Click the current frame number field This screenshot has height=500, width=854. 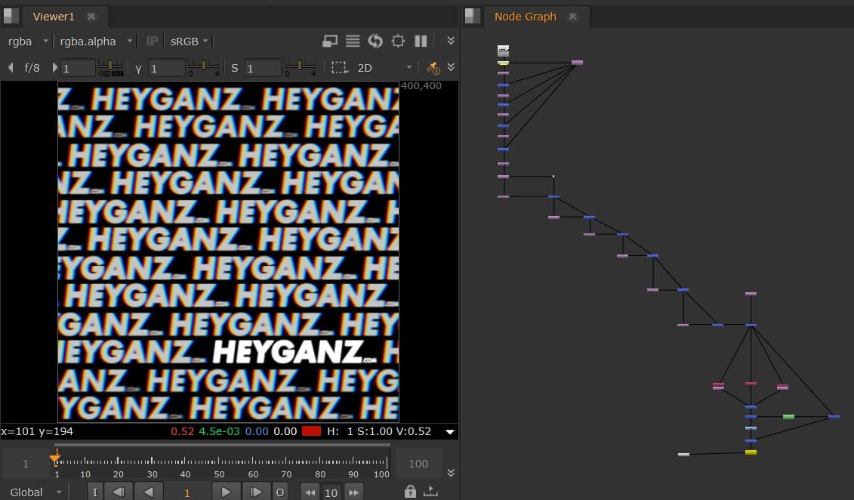coord(187,493)
